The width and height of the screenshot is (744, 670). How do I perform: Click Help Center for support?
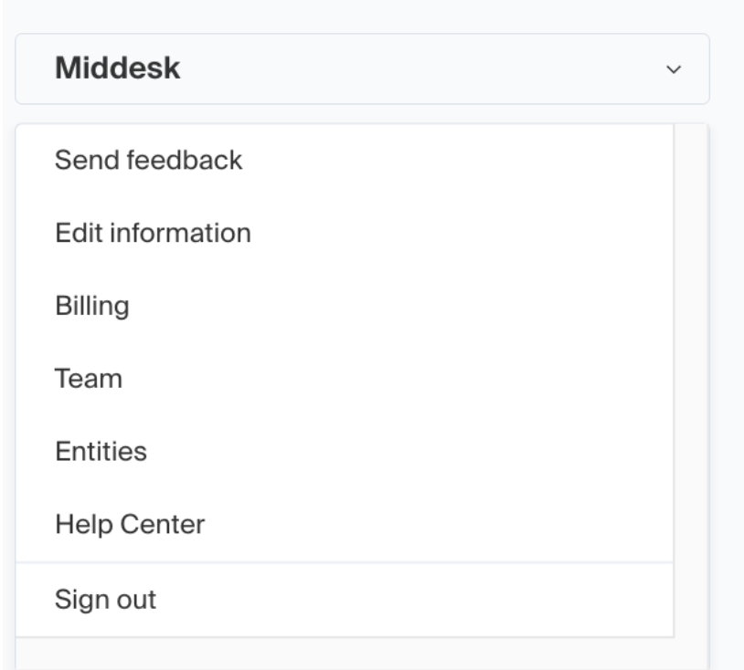130,525
